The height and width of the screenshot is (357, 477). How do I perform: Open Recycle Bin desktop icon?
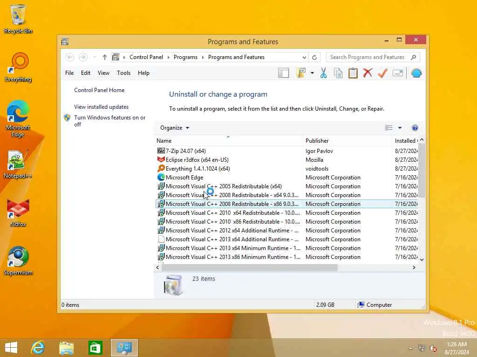point(18,19)
